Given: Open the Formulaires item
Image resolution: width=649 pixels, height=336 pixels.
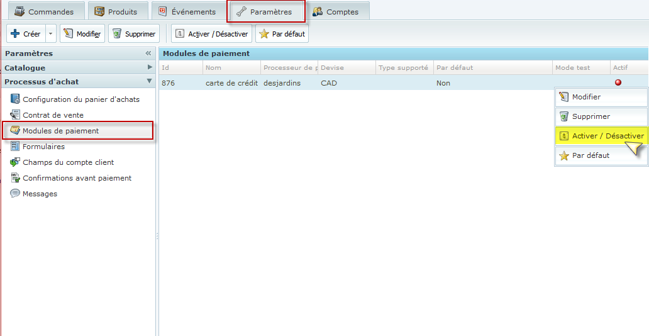Looking at the screenshot, I should pos(43,147).
